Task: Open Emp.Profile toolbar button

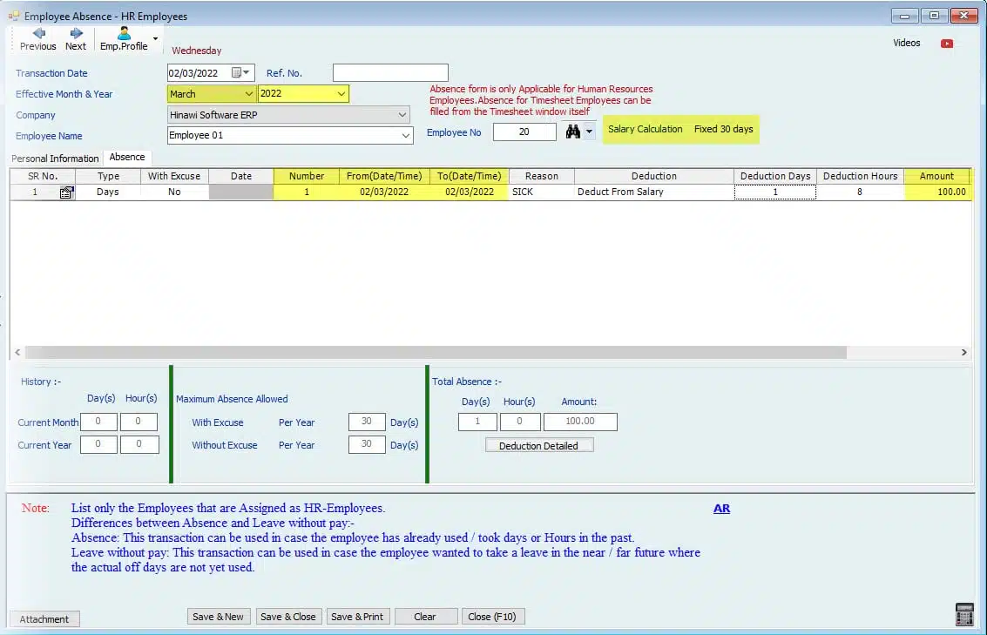Action: (124, 39)
